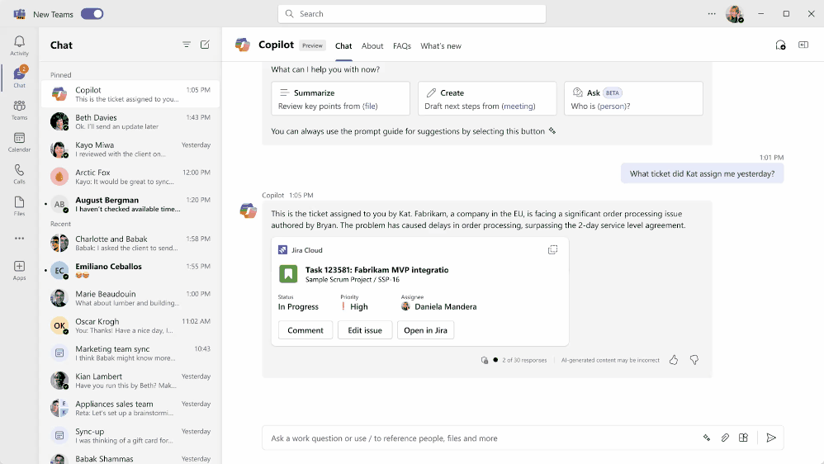The width and height of the screenshot is (824, 464).
Task: Open the Teams section in sidebar
Action: (x=20, y=110)
